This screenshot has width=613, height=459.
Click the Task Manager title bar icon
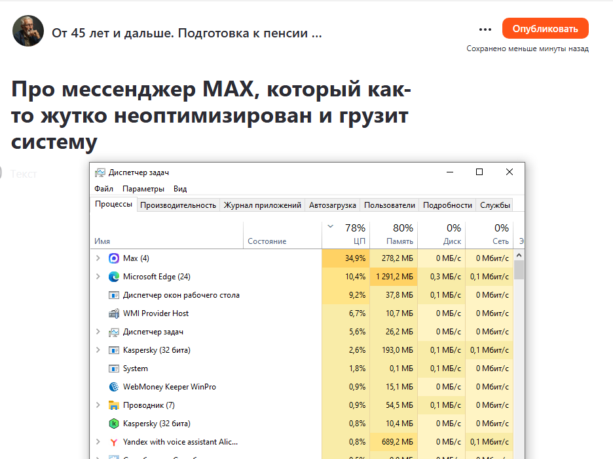pos(100,172)
